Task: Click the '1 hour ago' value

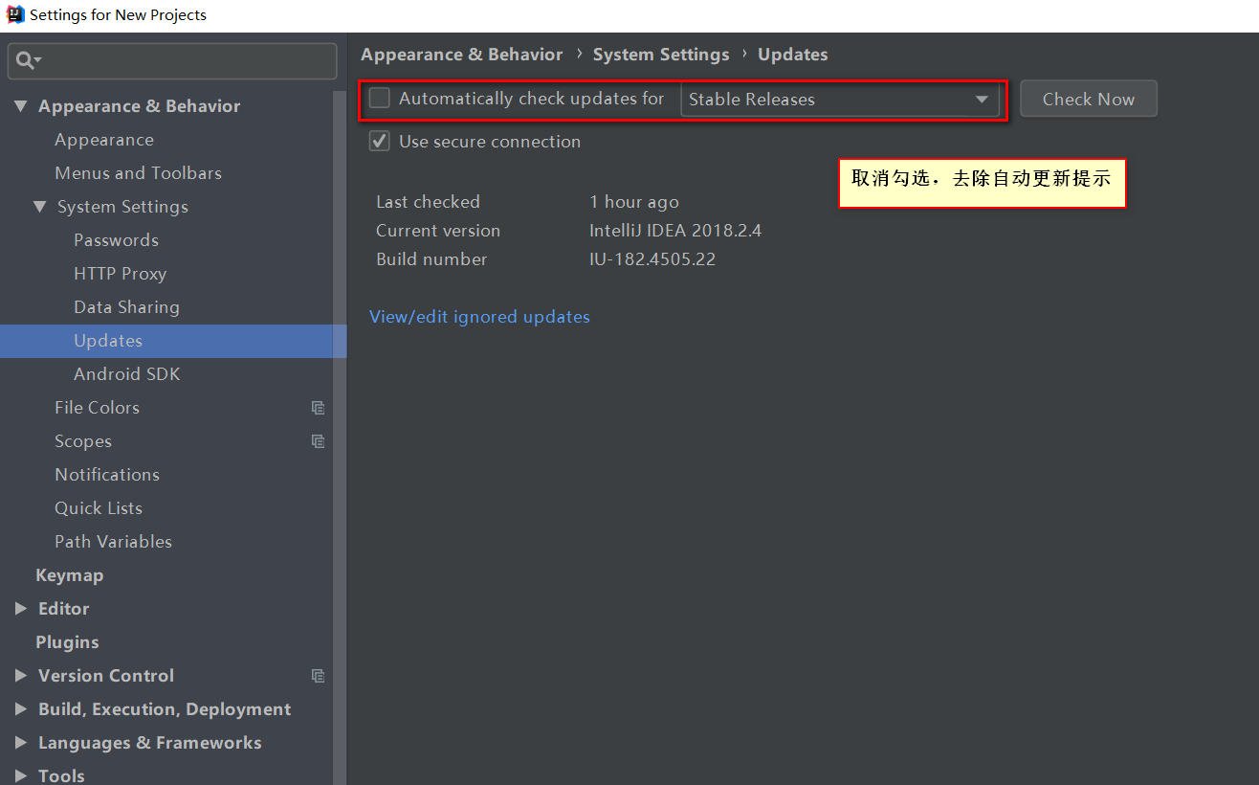Action: pos(634,202)
